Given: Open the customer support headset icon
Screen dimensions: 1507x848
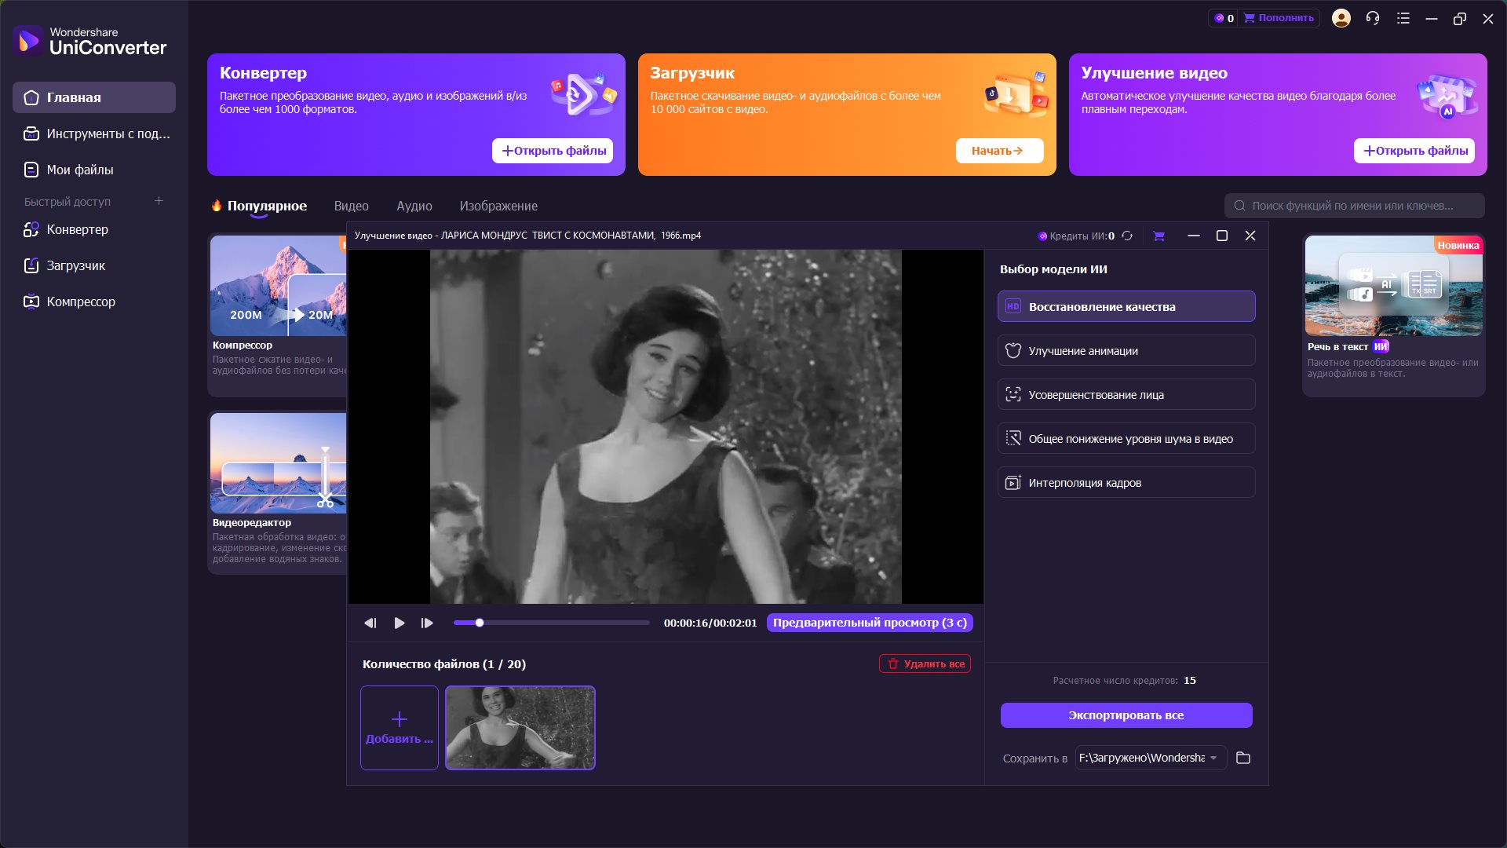Looking at the screenshot, I should 1372,18.
